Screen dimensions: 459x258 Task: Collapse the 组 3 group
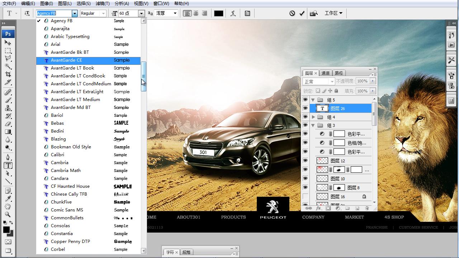click(313, 125)
